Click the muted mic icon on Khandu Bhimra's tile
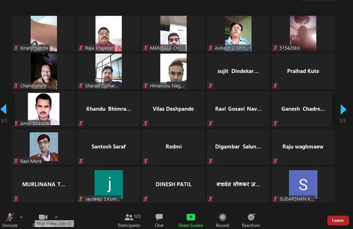The height and width of the screenshot is (229, 353). coord(81,123)
